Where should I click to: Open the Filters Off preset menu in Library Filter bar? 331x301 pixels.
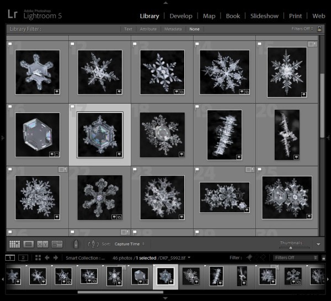(x=302, y=29)
